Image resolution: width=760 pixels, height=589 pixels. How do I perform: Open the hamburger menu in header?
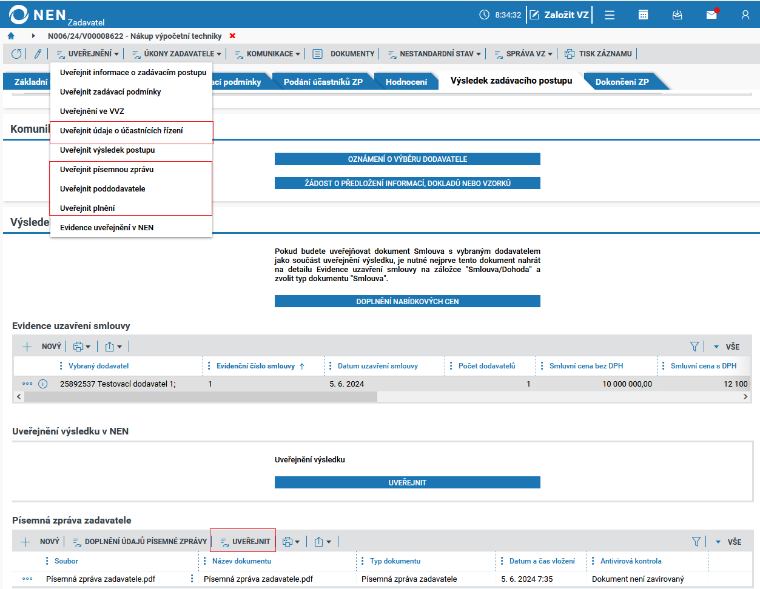coord(610,15)
